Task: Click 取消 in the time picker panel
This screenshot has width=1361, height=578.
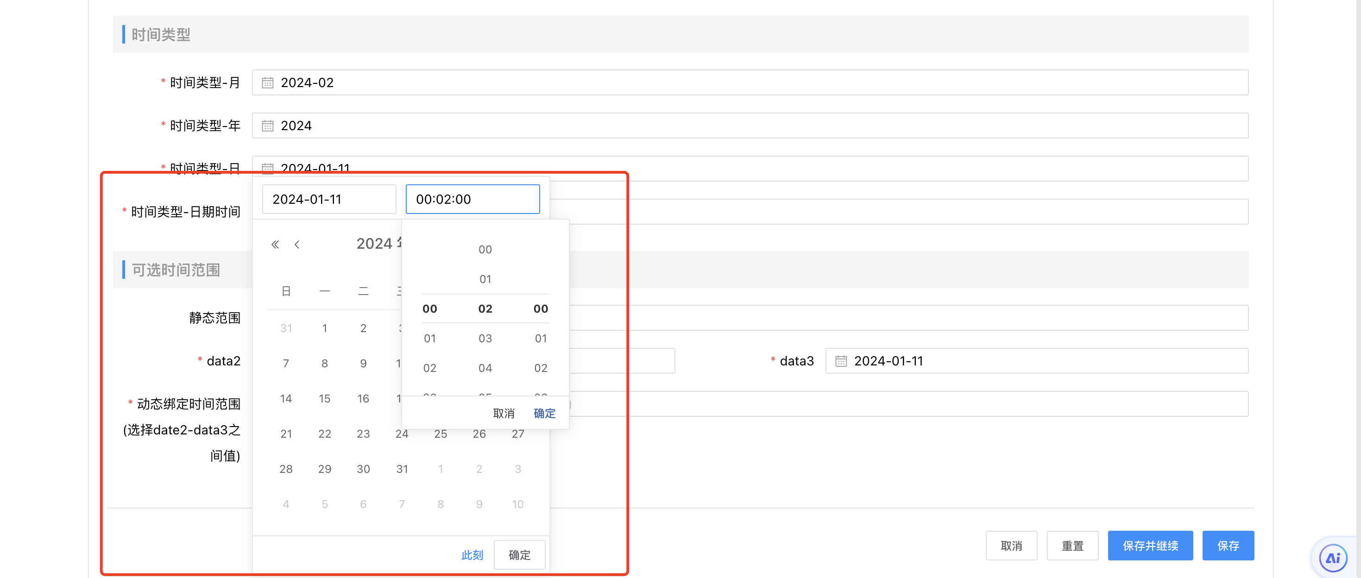Action: (504, 413)
